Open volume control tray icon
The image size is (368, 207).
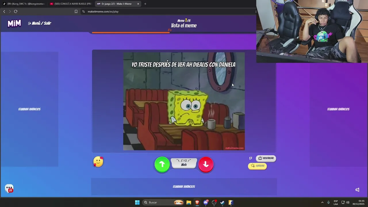point(348,202)
